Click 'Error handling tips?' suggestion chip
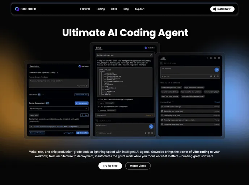 (211, 92)
